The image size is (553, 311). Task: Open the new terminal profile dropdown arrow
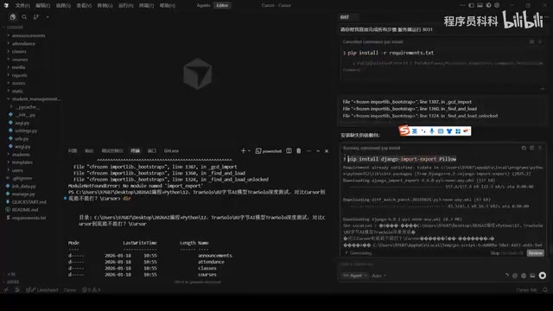(249, 151)
